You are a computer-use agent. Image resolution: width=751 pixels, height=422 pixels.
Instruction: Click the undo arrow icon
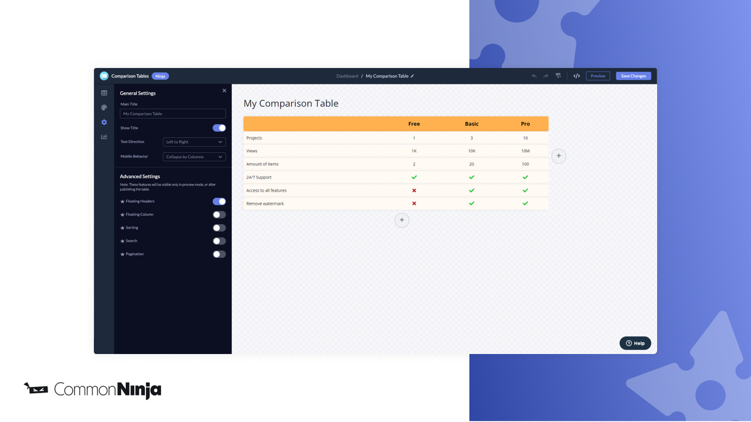534,76
